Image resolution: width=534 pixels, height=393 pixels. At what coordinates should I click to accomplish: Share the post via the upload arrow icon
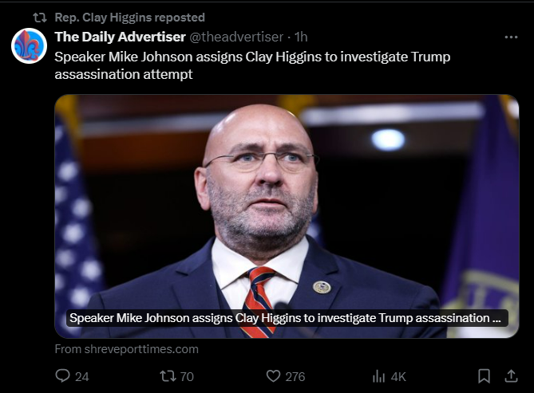coord(511,376)
